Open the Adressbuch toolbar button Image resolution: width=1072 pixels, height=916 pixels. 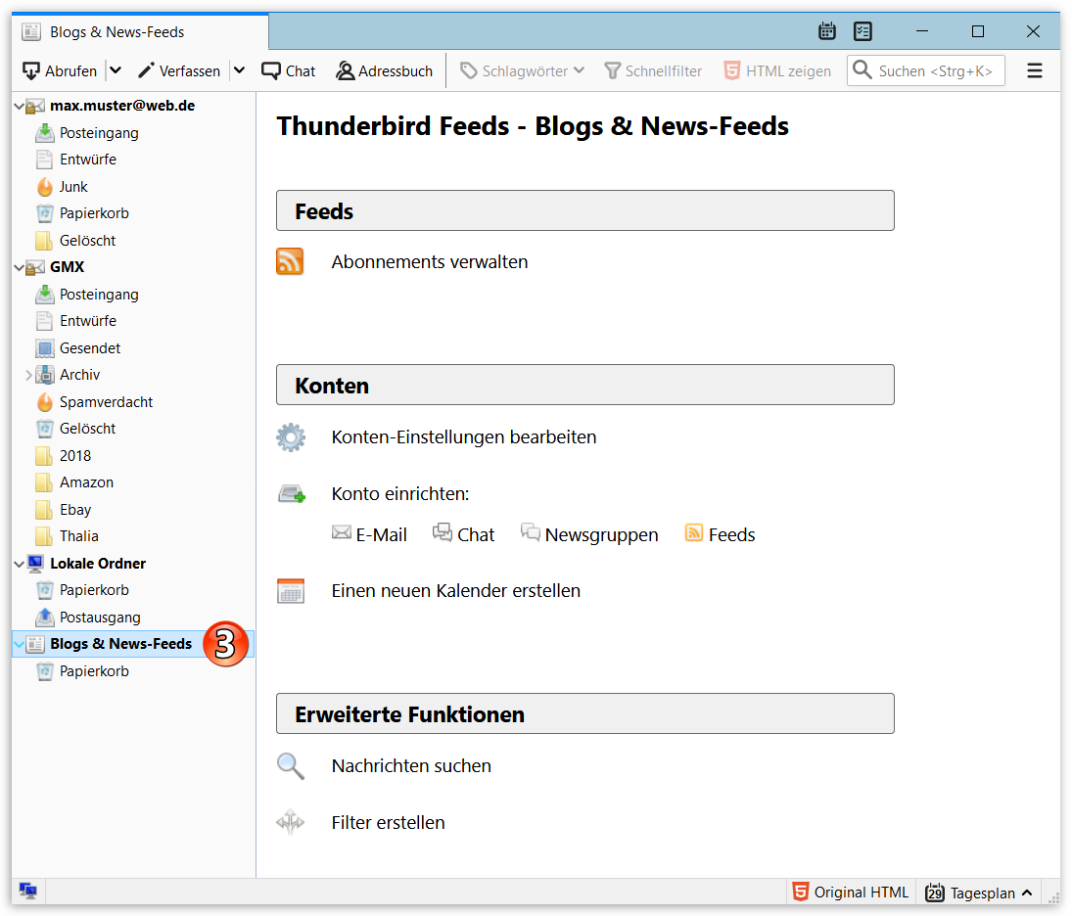point(384,70)
